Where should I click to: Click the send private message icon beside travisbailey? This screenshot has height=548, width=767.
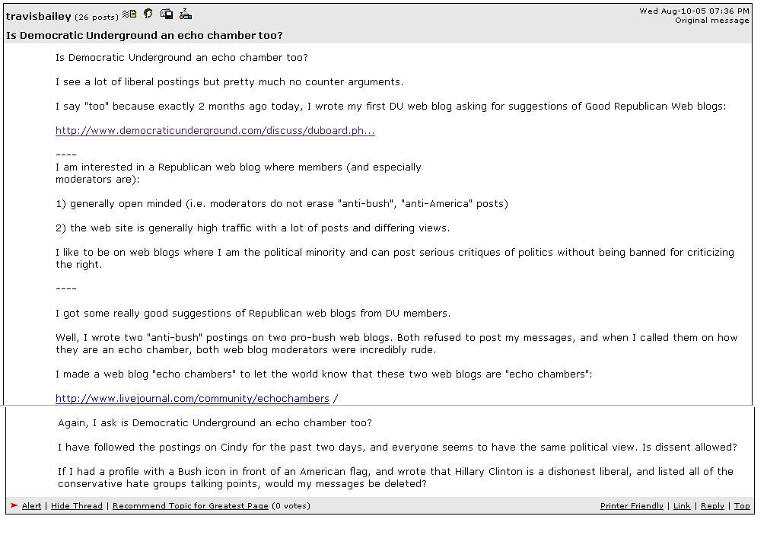click(x=129, y=14)
